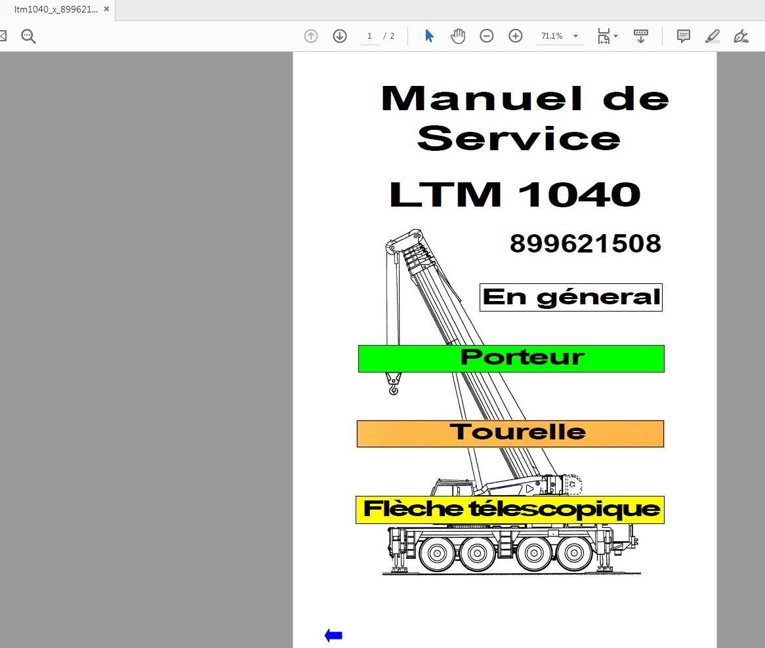This screenshot has height=648, width=765.
Task: Select the ltm1040_x_899621 document tab
Action: coord(56,9)
